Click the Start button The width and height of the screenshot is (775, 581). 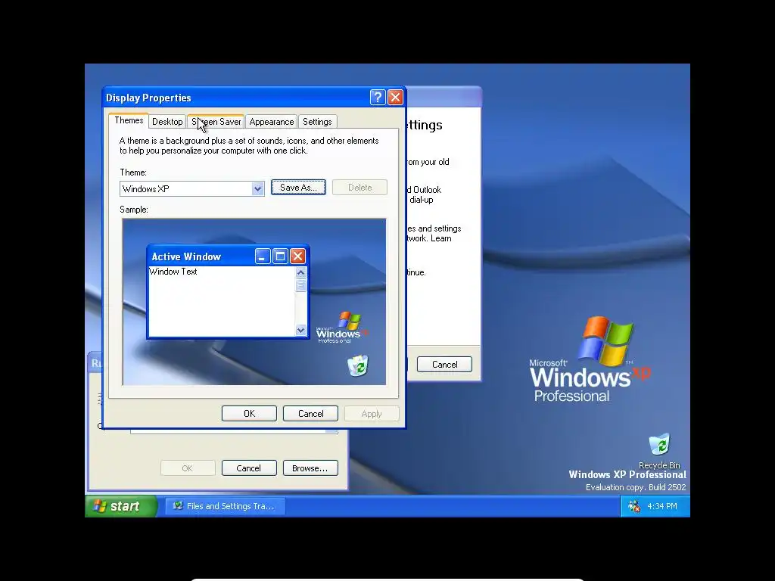click(x=122, y=506)
